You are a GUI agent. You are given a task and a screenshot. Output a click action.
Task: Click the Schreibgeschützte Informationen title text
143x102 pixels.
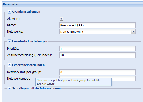36,88
